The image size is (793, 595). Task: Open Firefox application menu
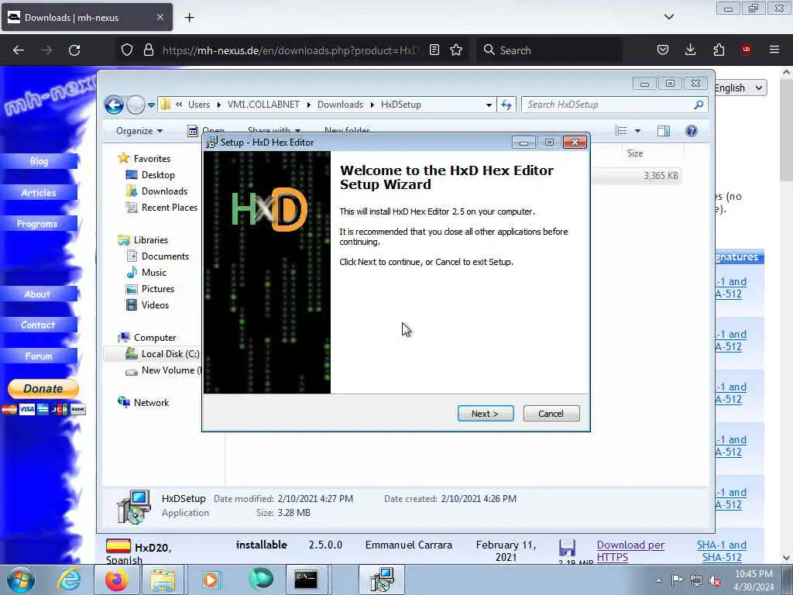tap(774, 50)
